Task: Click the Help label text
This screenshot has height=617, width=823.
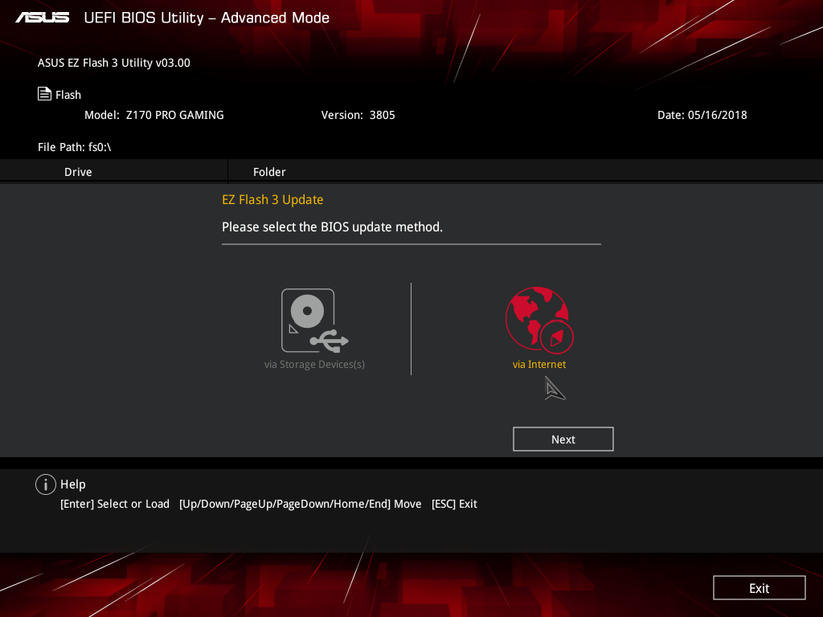Action: [x=72, y=484]
